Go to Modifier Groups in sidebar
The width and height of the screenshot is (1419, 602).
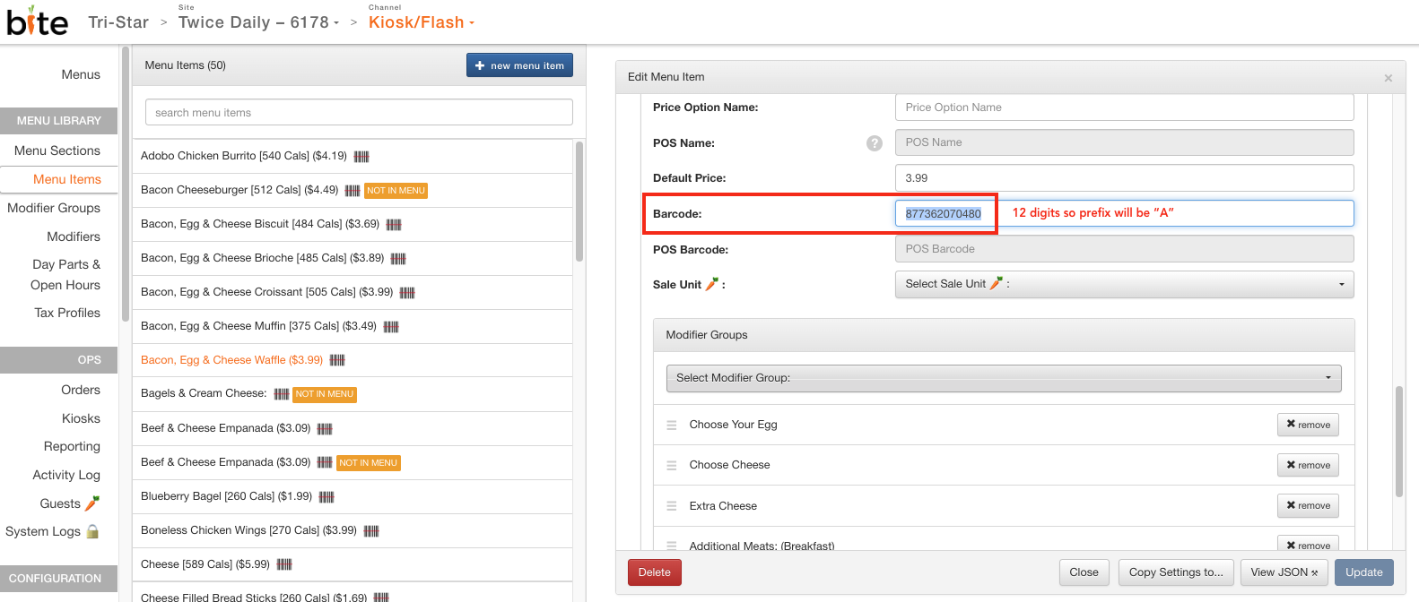click(x=54, y=208)
